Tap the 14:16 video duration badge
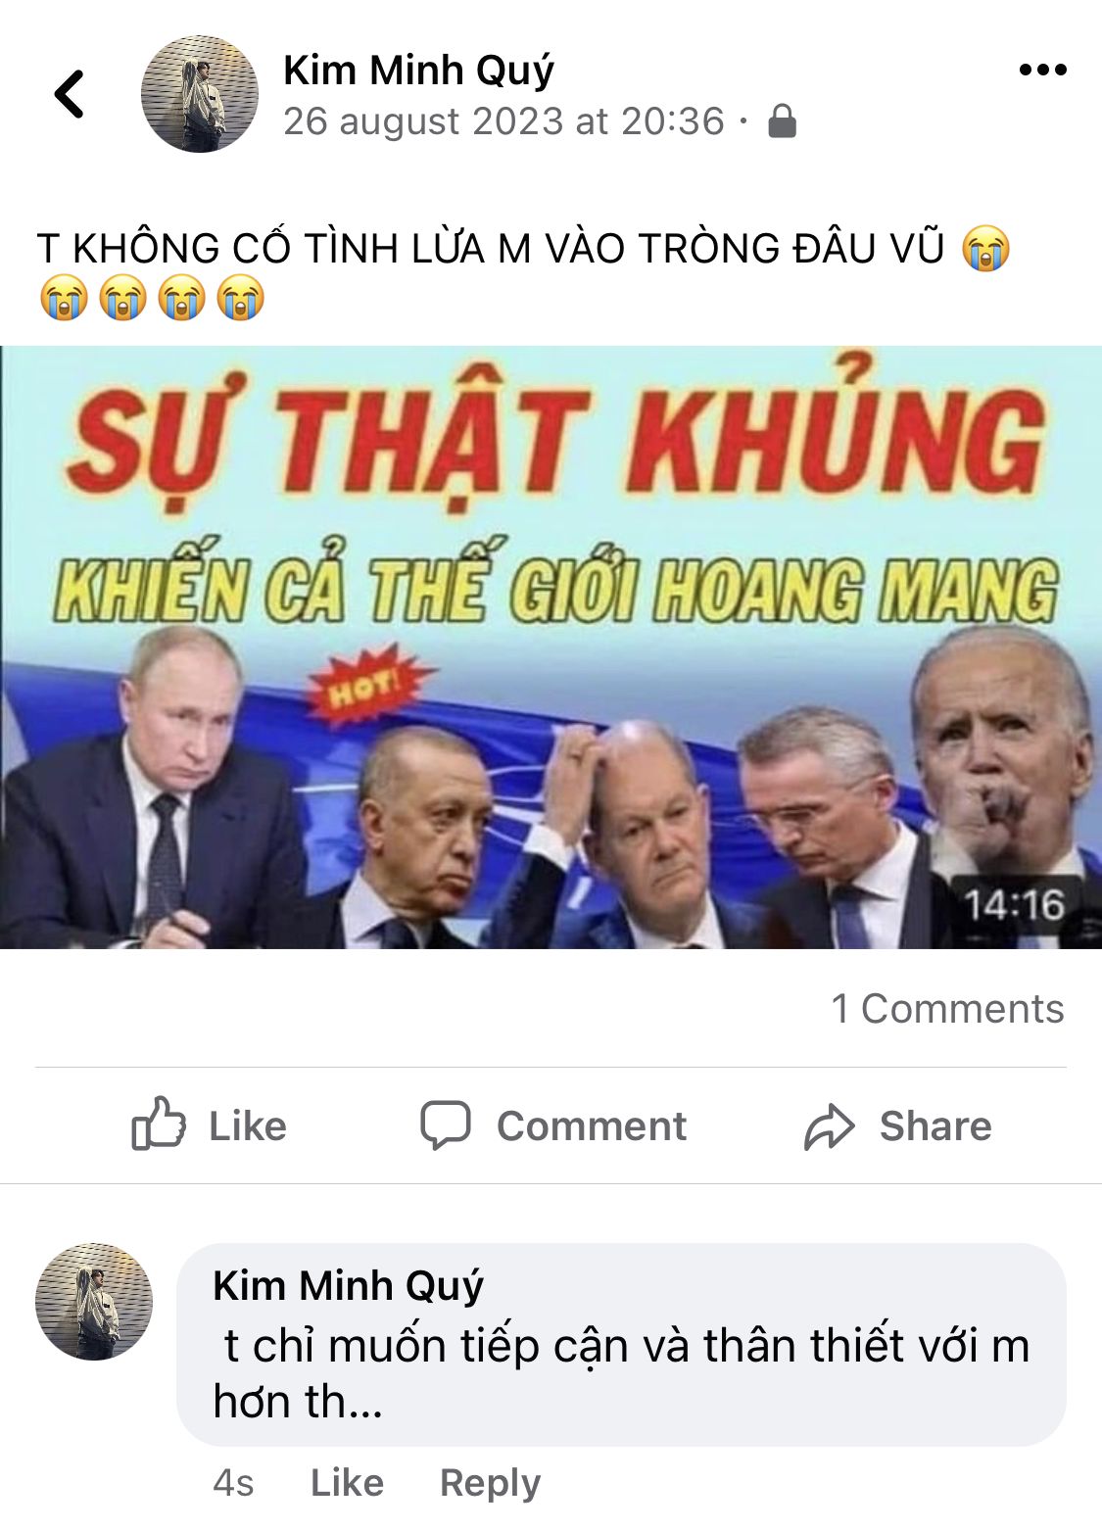1102x1531 pixels. (x=1014, y=905)
